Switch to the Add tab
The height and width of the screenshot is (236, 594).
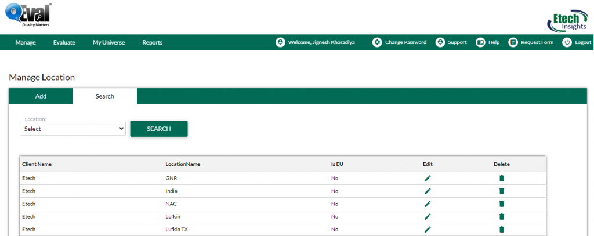(x=41, y=96)
